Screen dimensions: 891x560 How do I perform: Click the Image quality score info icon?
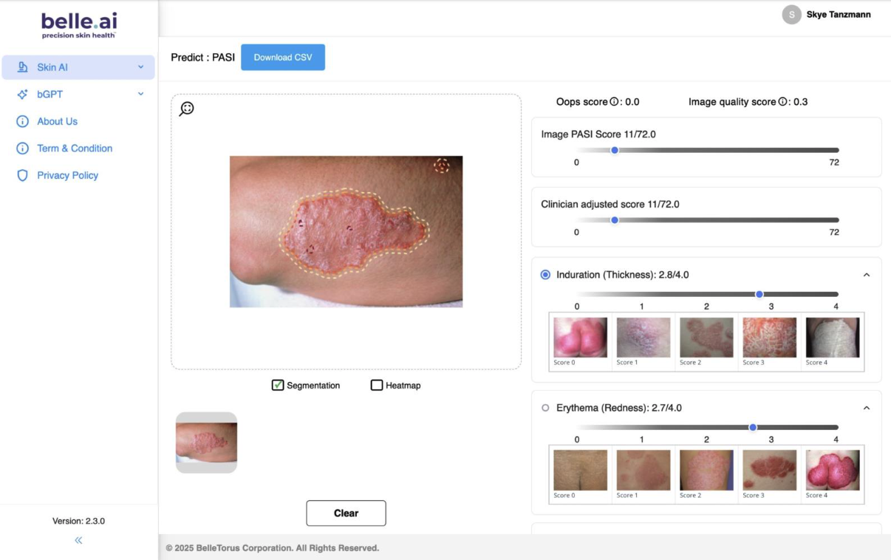pyautogui.click(x=782, y=102)
